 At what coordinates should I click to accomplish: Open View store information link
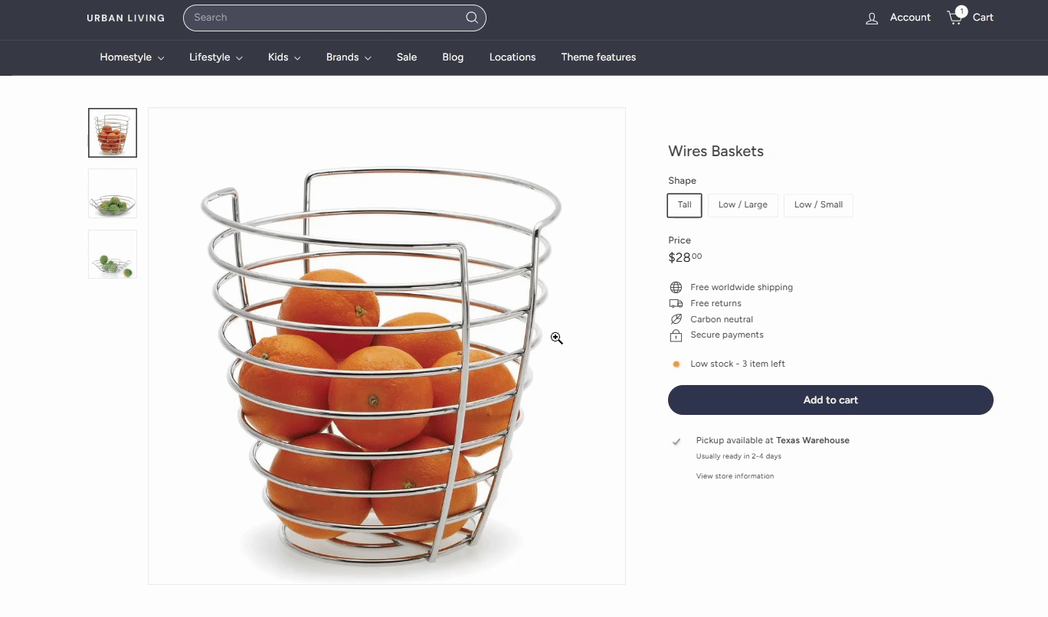coord(735,476)
